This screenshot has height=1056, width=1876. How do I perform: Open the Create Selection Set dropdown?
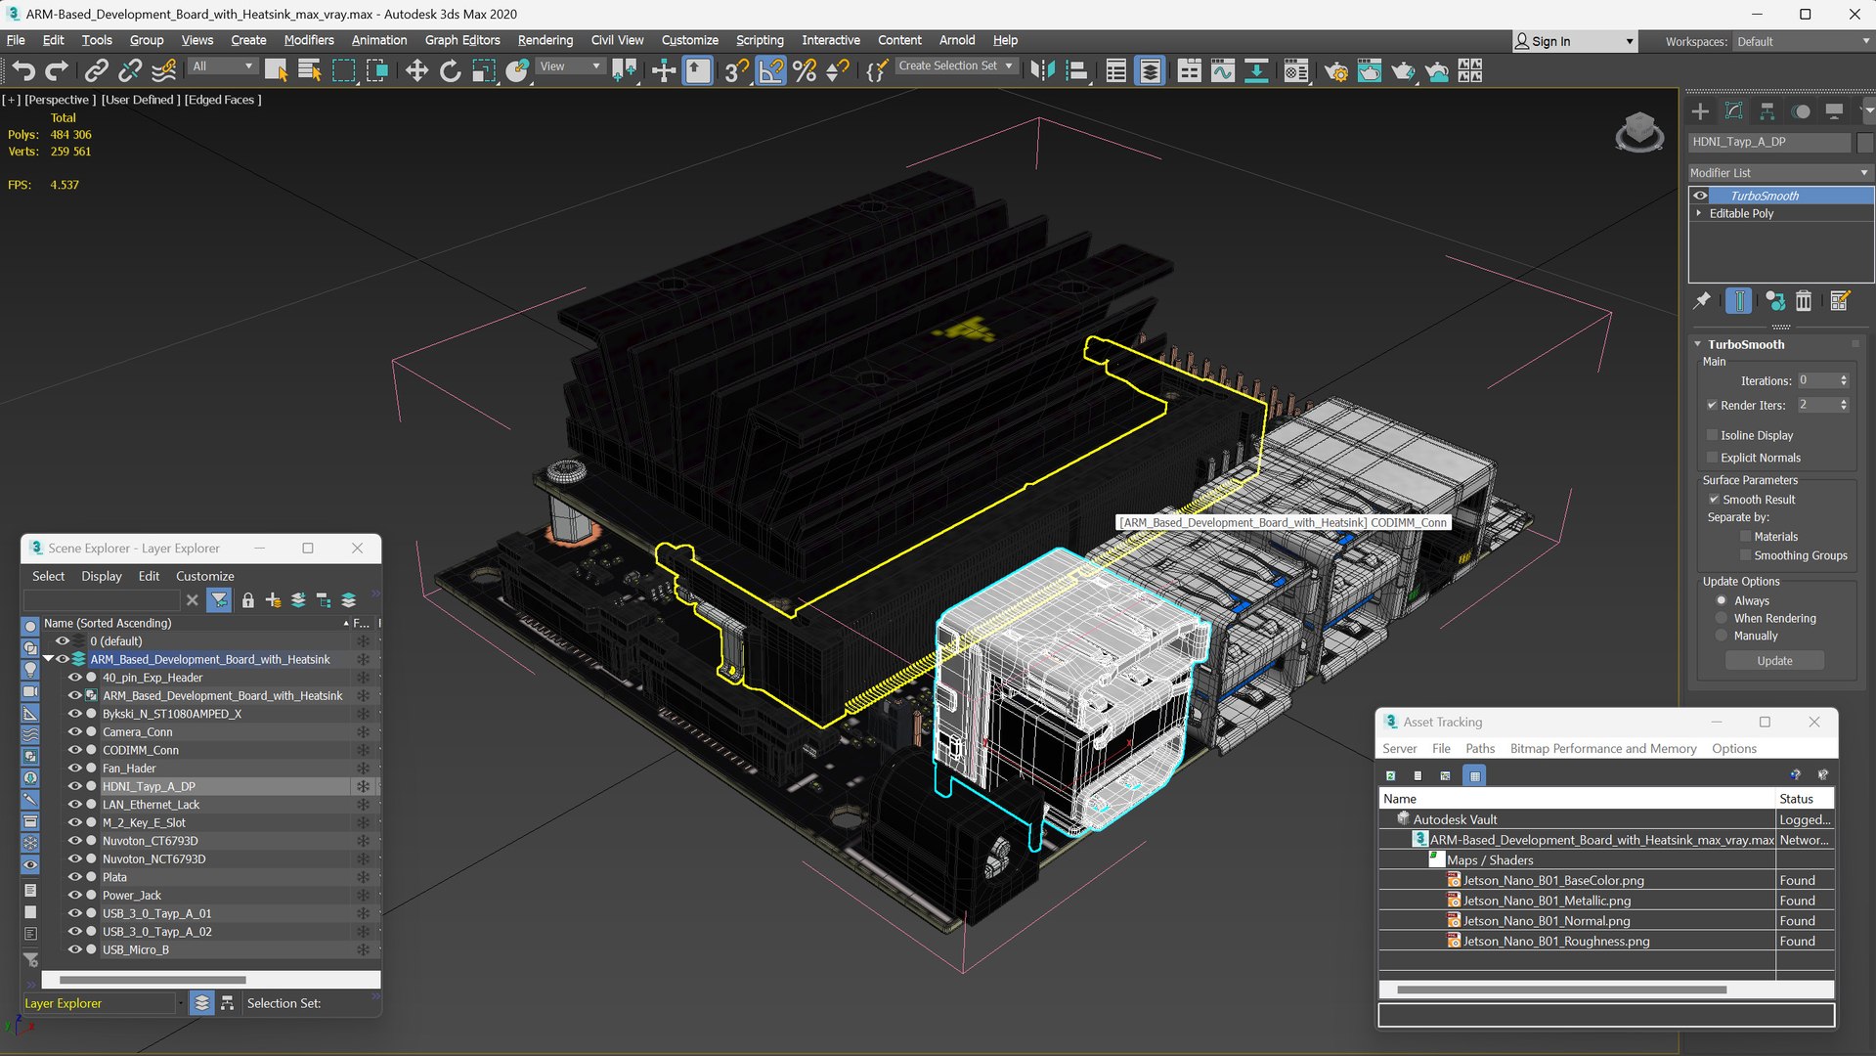955,66
